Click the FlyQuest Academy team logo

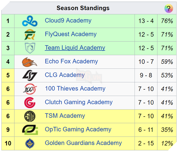[x=30, y=35]
